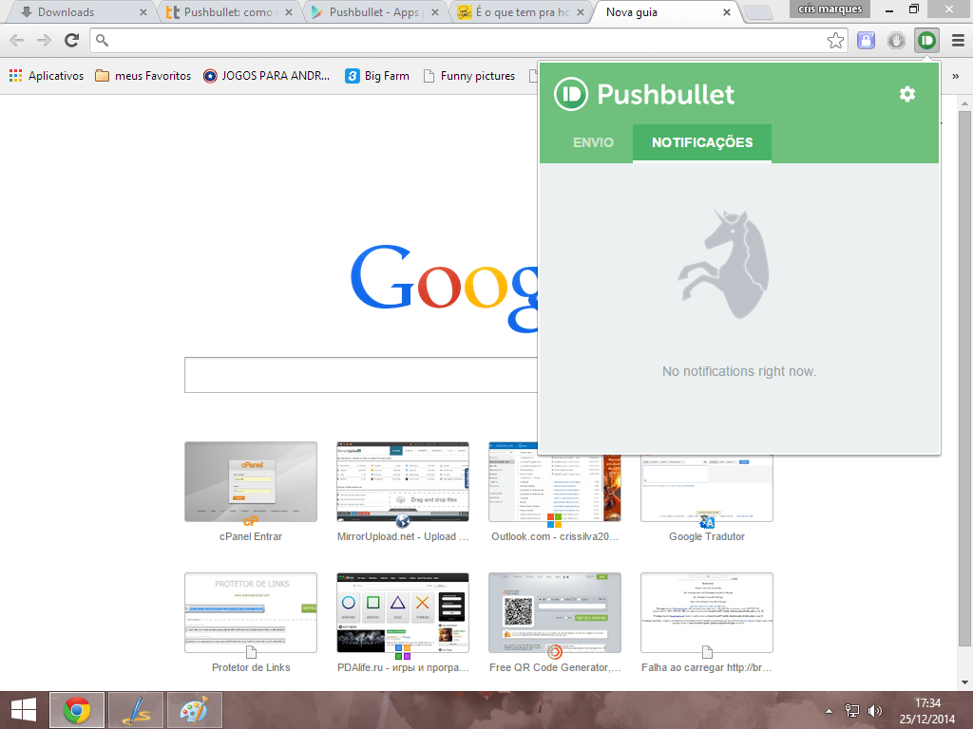Show more bookmarks with the chevron

[956, 76]
